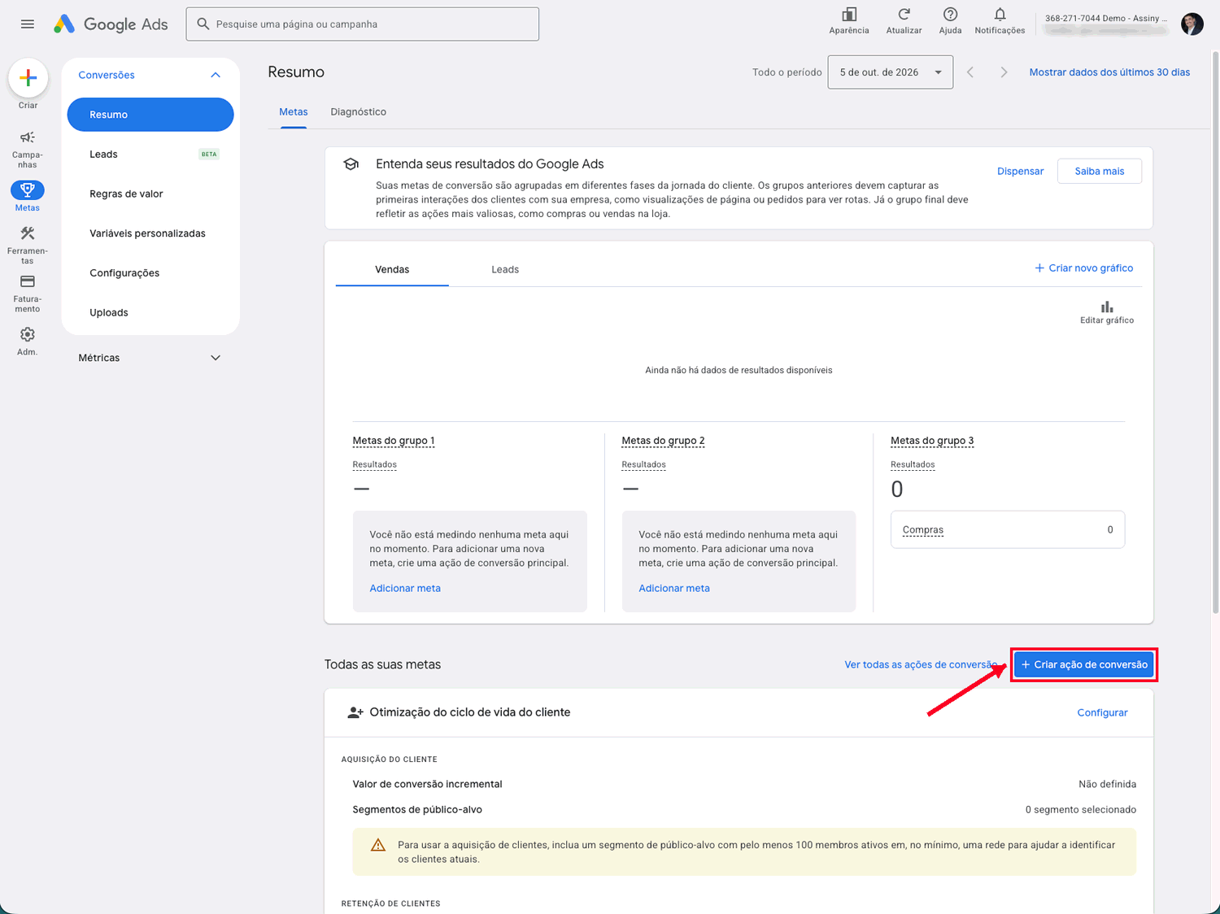1220x914 pixels.
Task: Open the hamburger main menu
Action: point(28,24)
